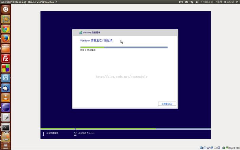Open the Ubuntu Dash home launcher
Viewport: 240px width, 150px height.
[6, 9]
